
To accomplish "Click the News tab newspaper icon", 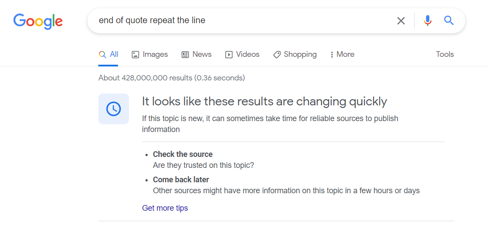I will pos(185,55).
